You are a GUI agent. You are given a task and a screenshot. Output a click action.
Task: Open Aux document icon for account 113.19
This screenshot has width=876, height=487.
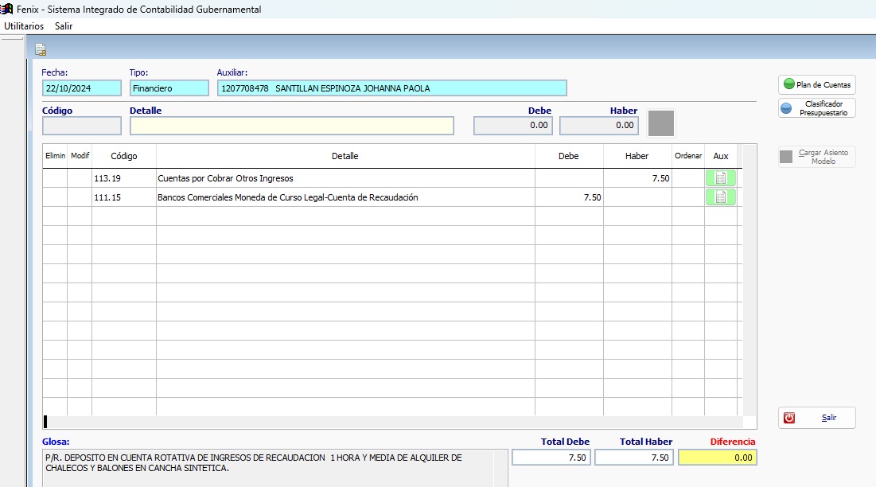(x=720, y=178)
